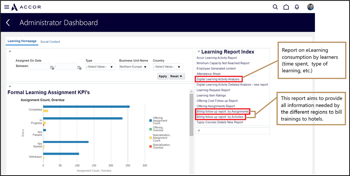Viewport: 350px width, 176px height.
Task: Click the green Offering Overdue legend swatch
Action: (151, 129)
